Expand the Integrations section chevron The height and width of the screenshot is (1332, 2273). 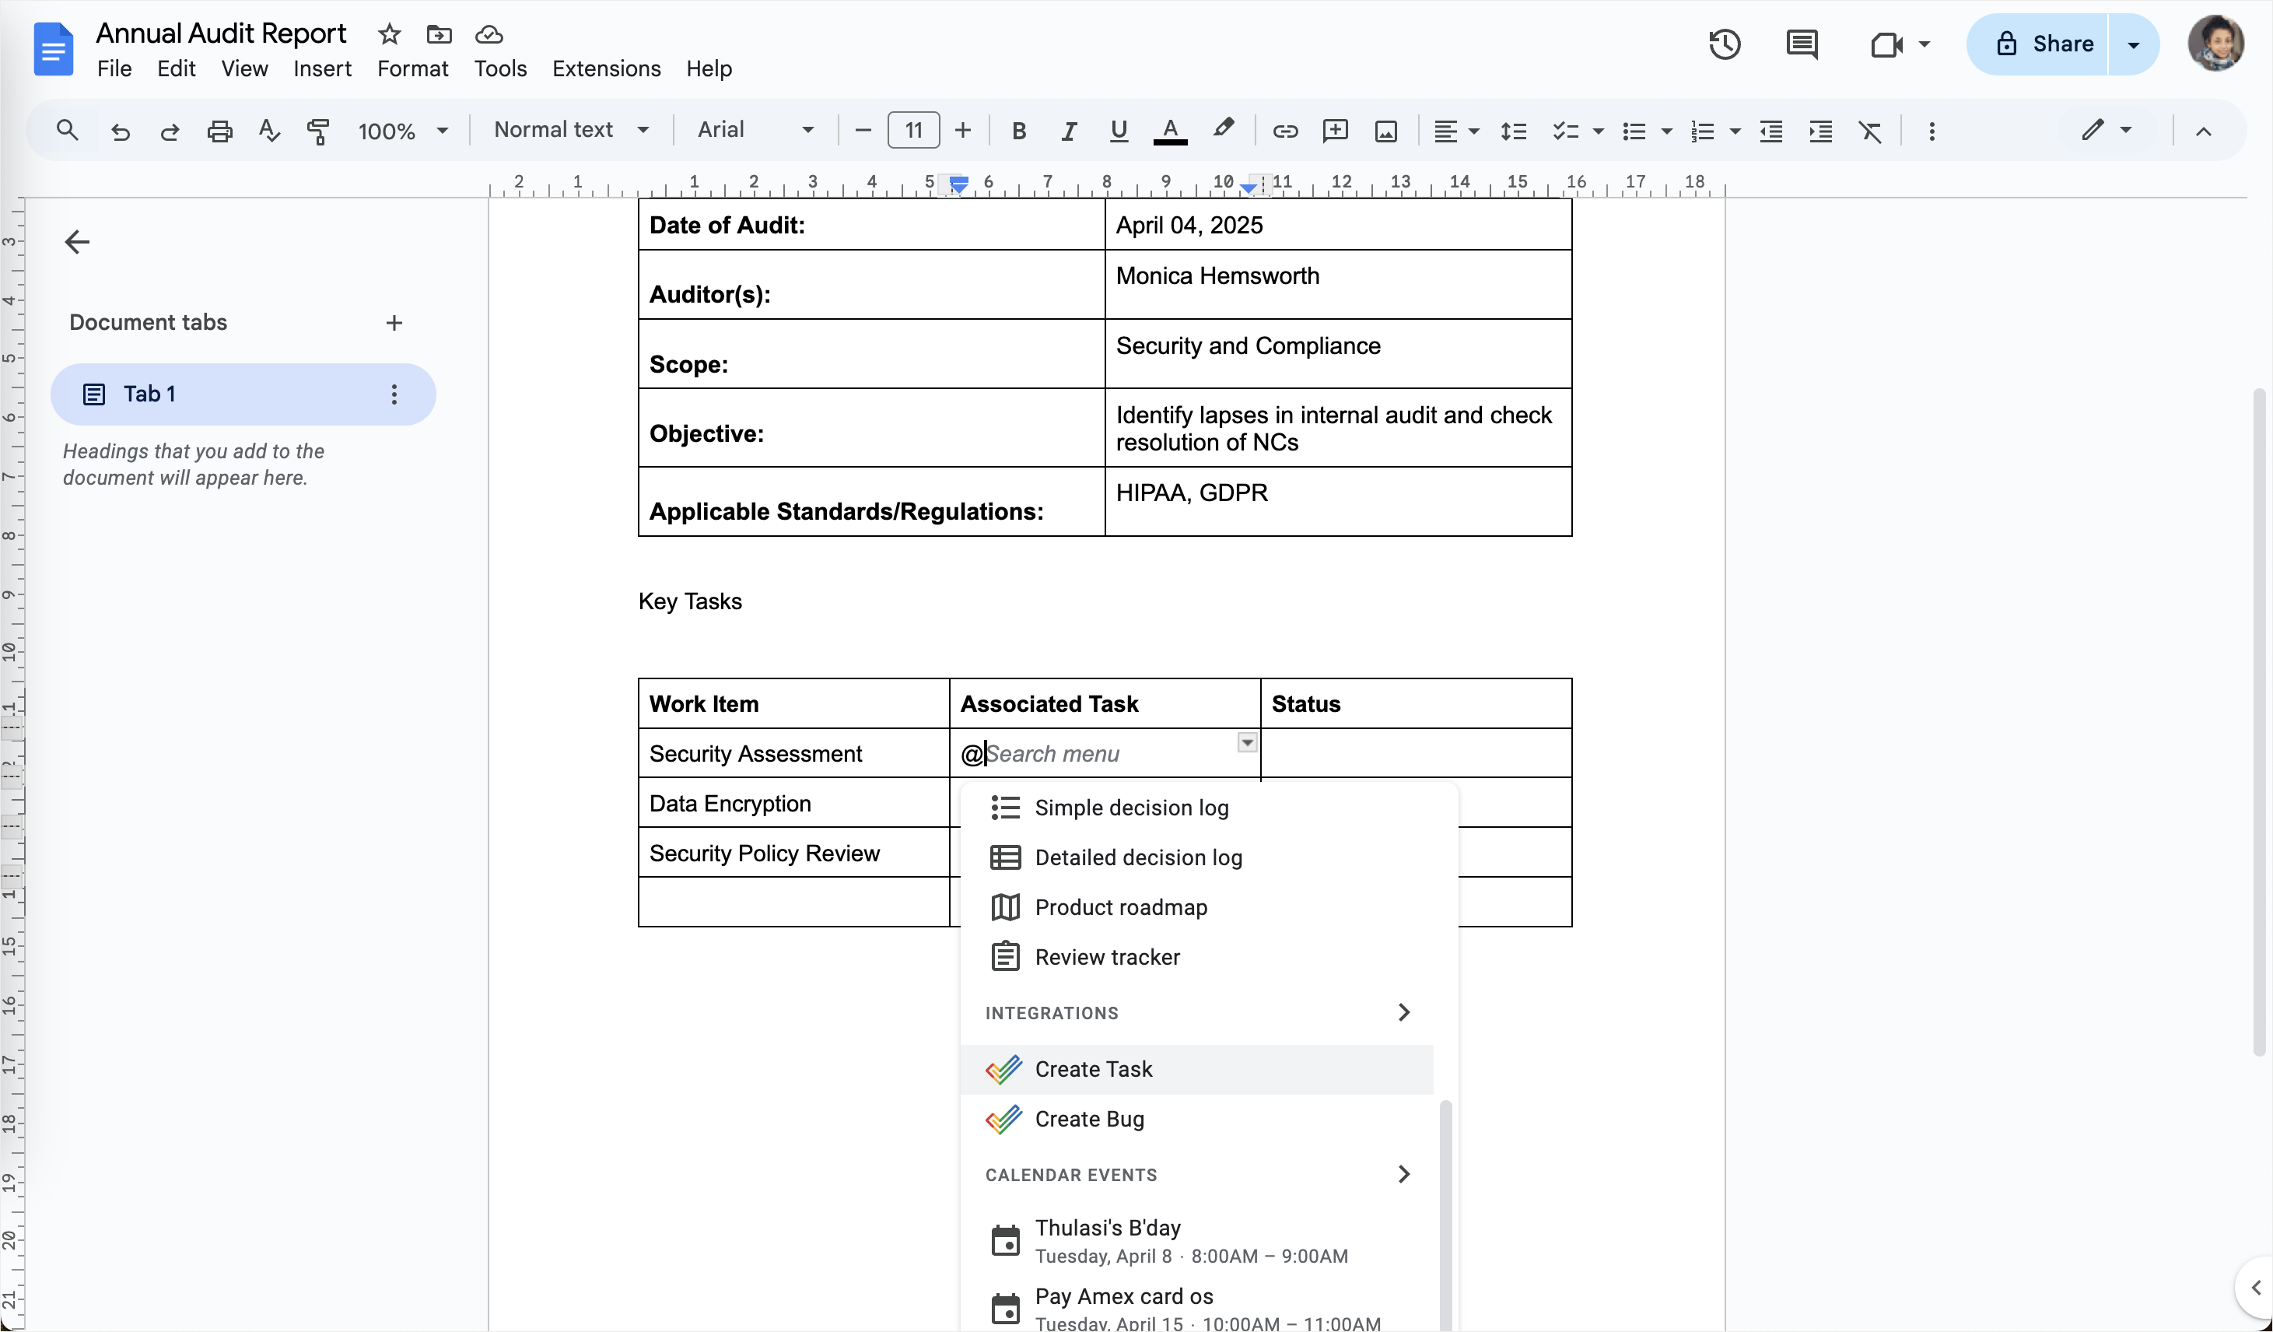click(x=1403, y=1012)
